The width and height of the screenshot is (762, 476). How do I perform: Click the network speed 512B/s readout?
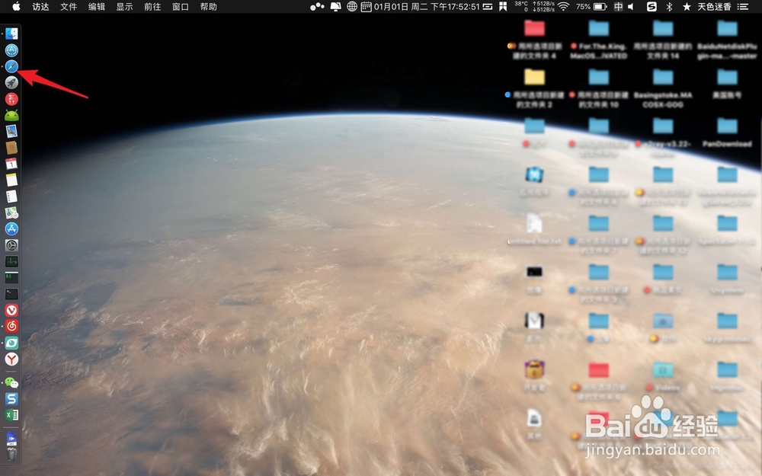(x=544, y=6)
